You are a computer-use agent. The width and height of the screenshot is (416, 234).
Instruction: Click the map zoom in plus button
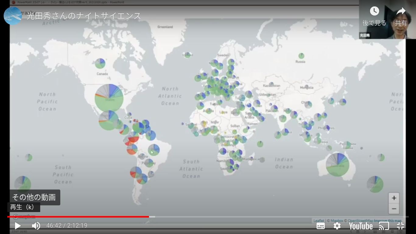point(394,198)
